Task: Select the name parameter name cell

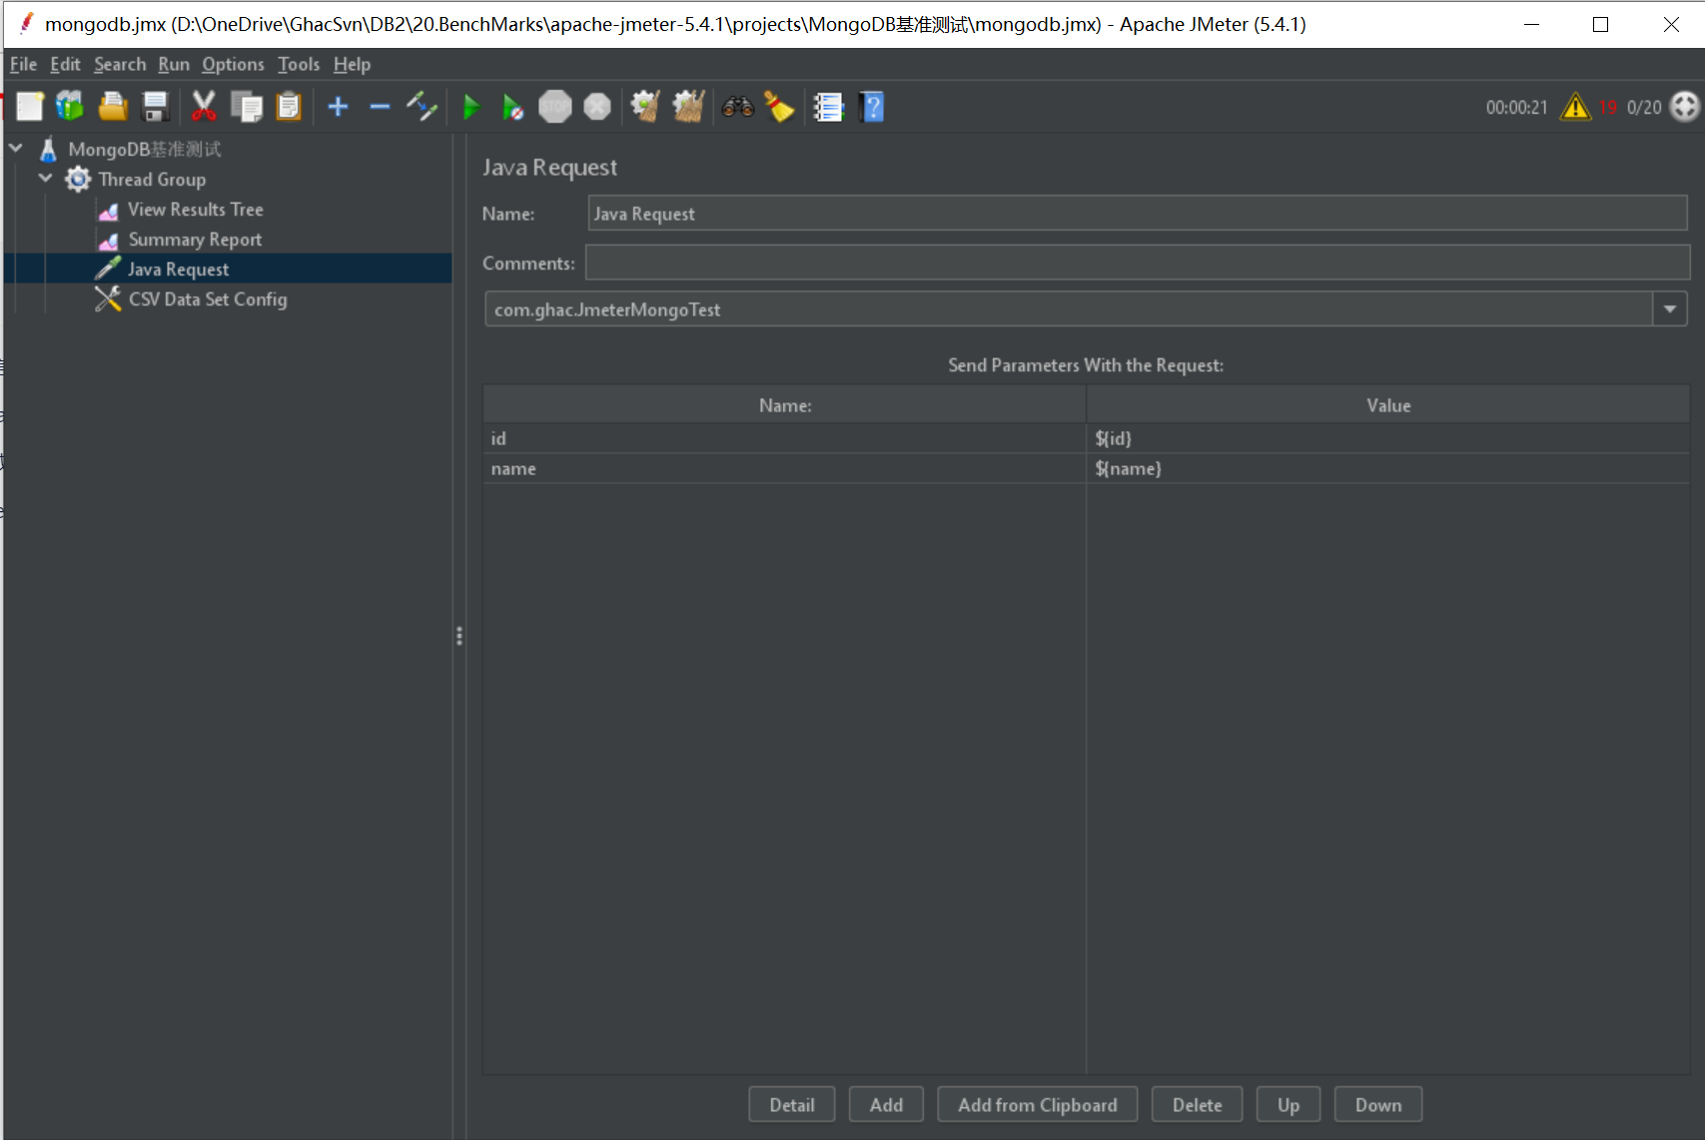Action: [x=784, y=468]
